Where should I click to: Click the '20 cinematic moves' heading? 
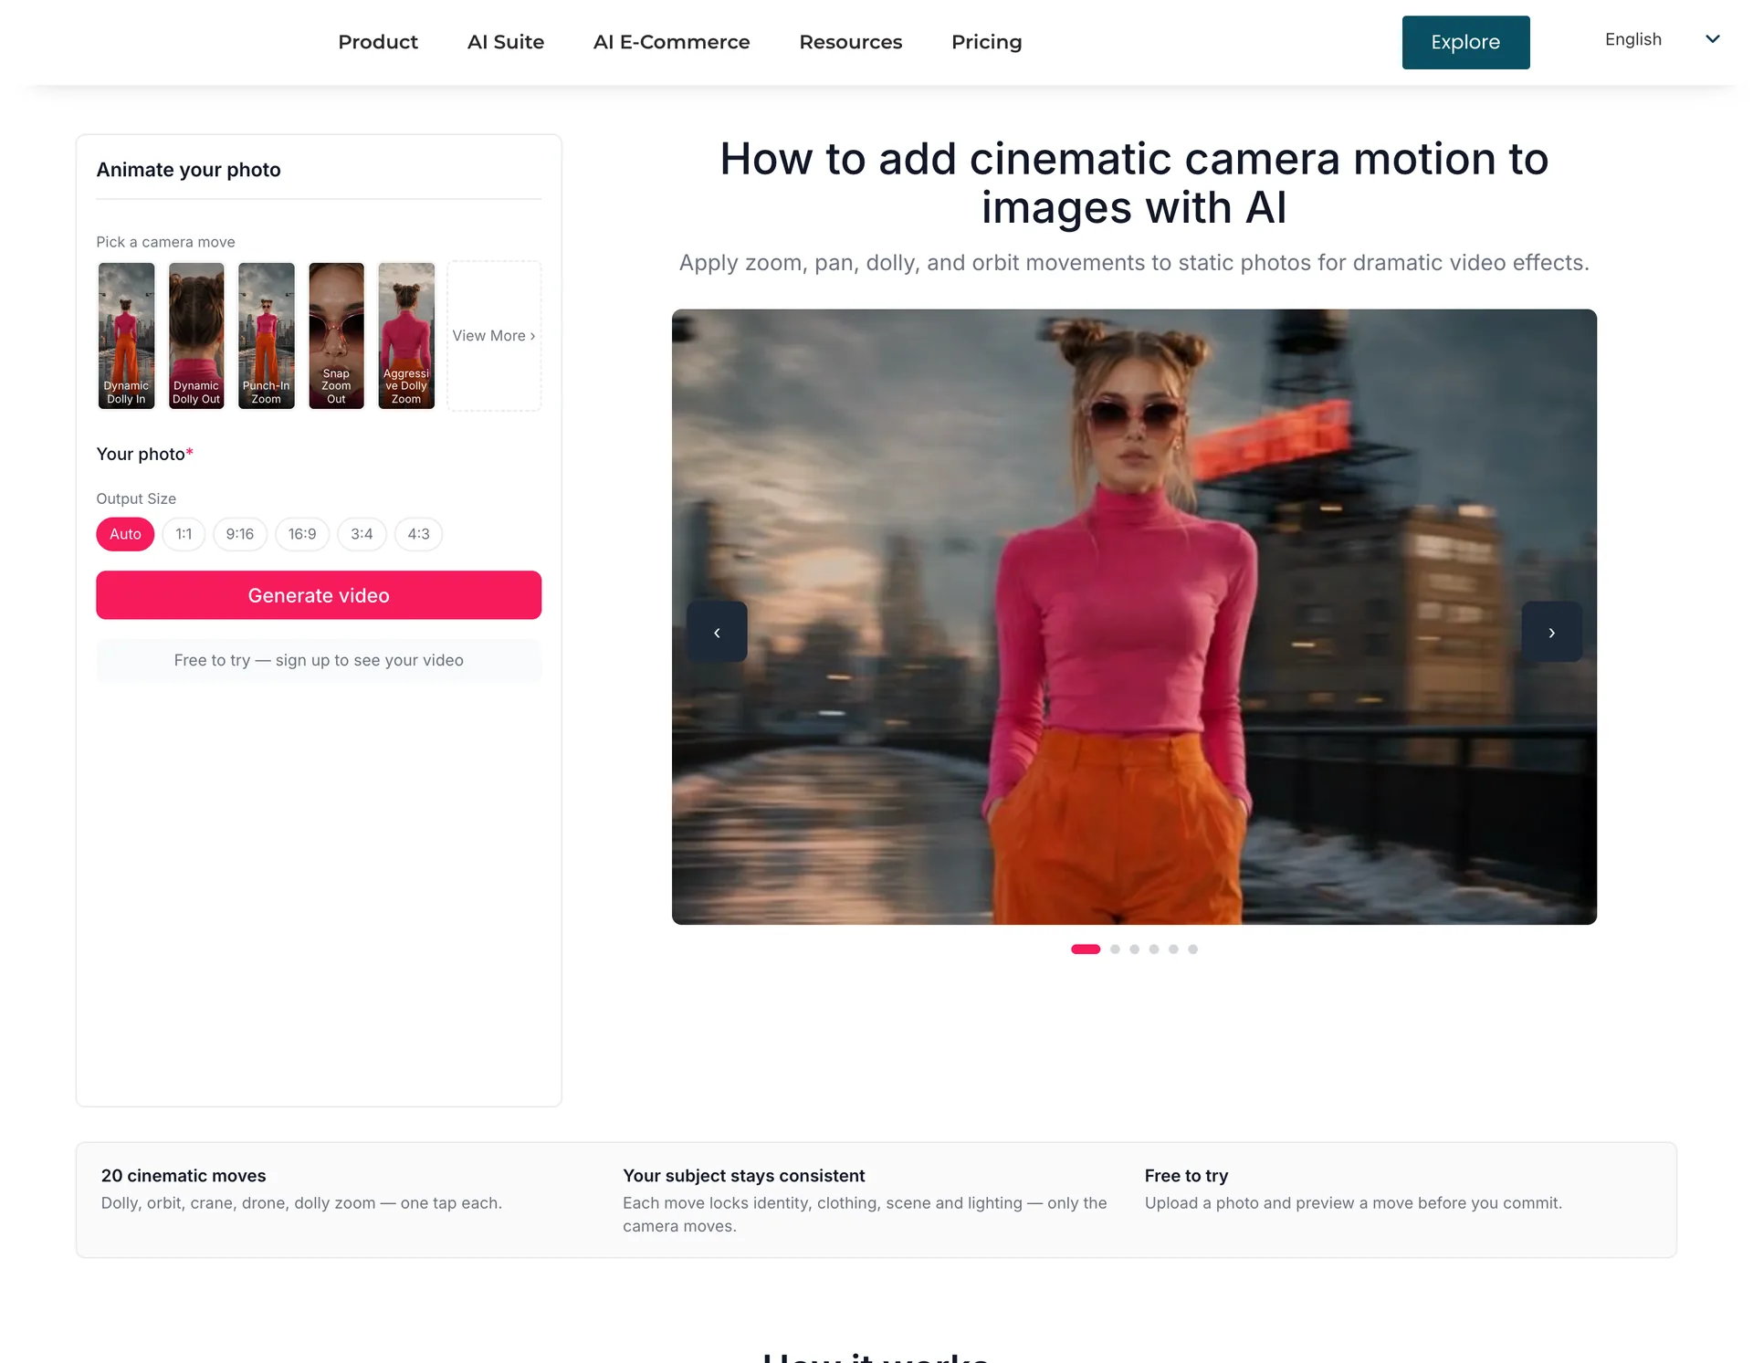(x=184, y=1176)
